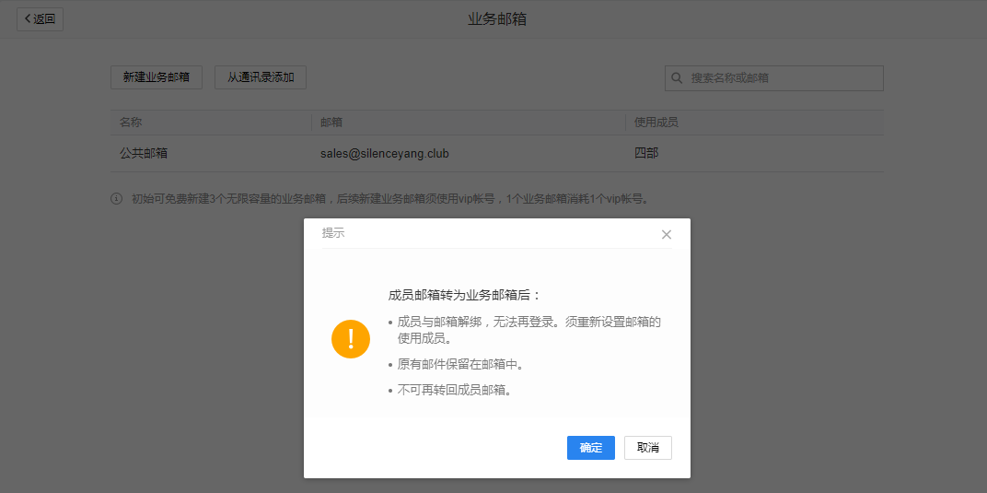This screenshot has height=493, width=987.
Task: Click the 业务邮箱 page title
Action: pyautogui.click(x=497, y=19)
